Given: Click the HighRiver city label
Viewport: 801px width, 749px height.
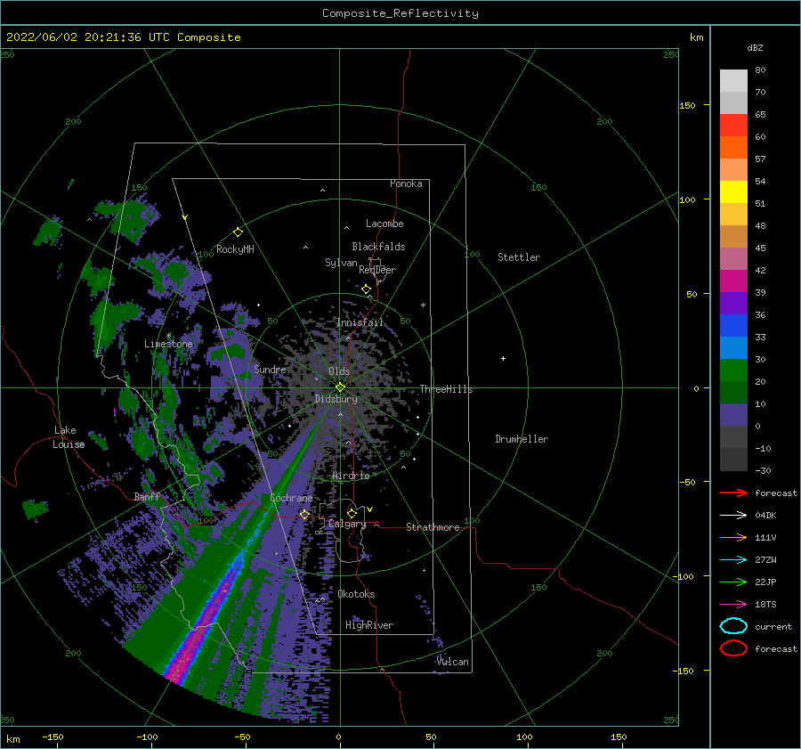Looking at the screenshot, I should [x=369, y=625].
